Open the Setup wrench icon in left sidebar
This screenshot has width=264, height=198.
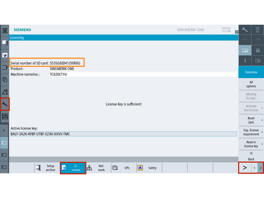point(5,104)
